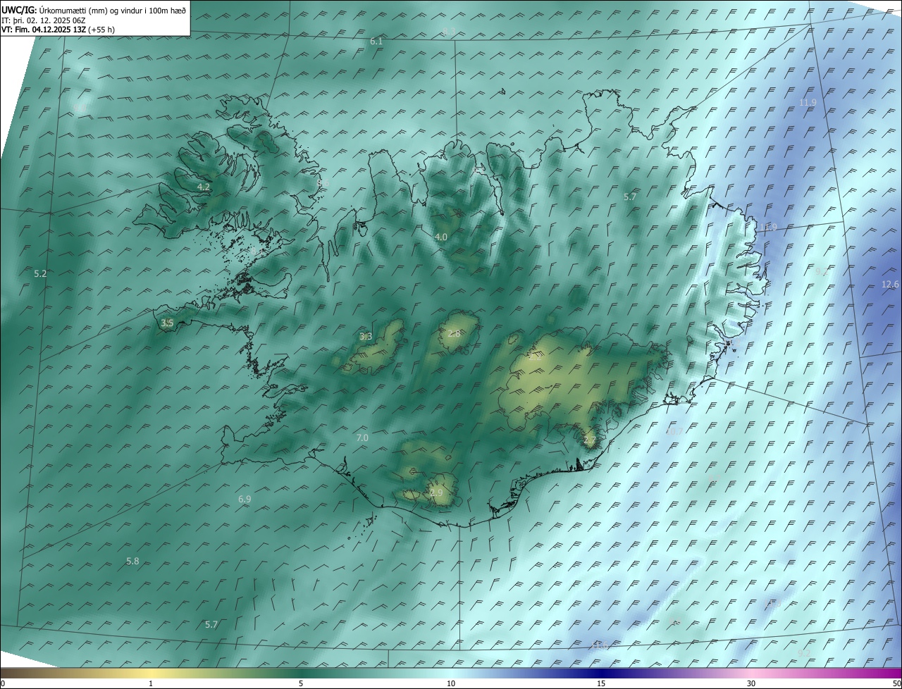Click the colorbar tick label 50

896,684
